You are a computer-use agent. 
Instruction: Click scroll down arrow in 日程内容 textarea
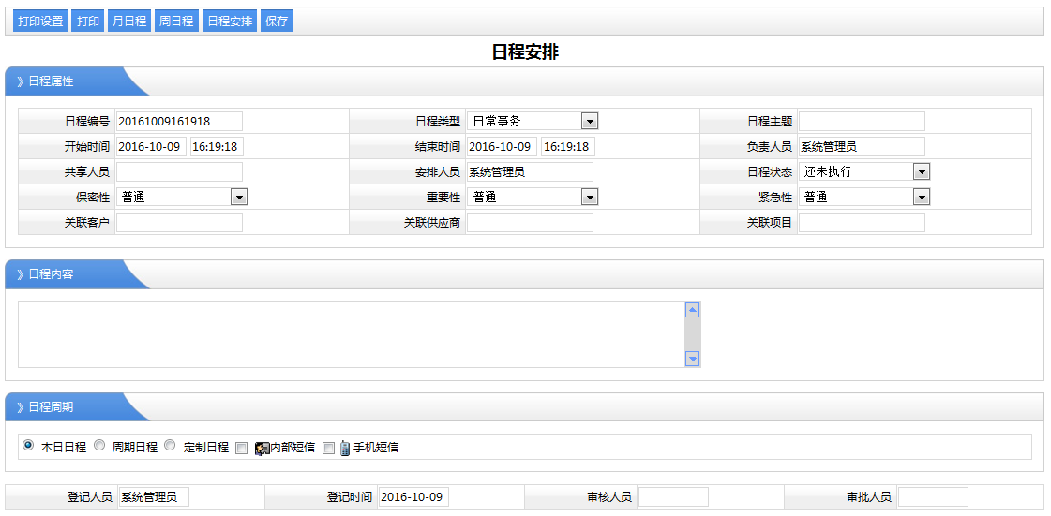click(x=693, y=358)
